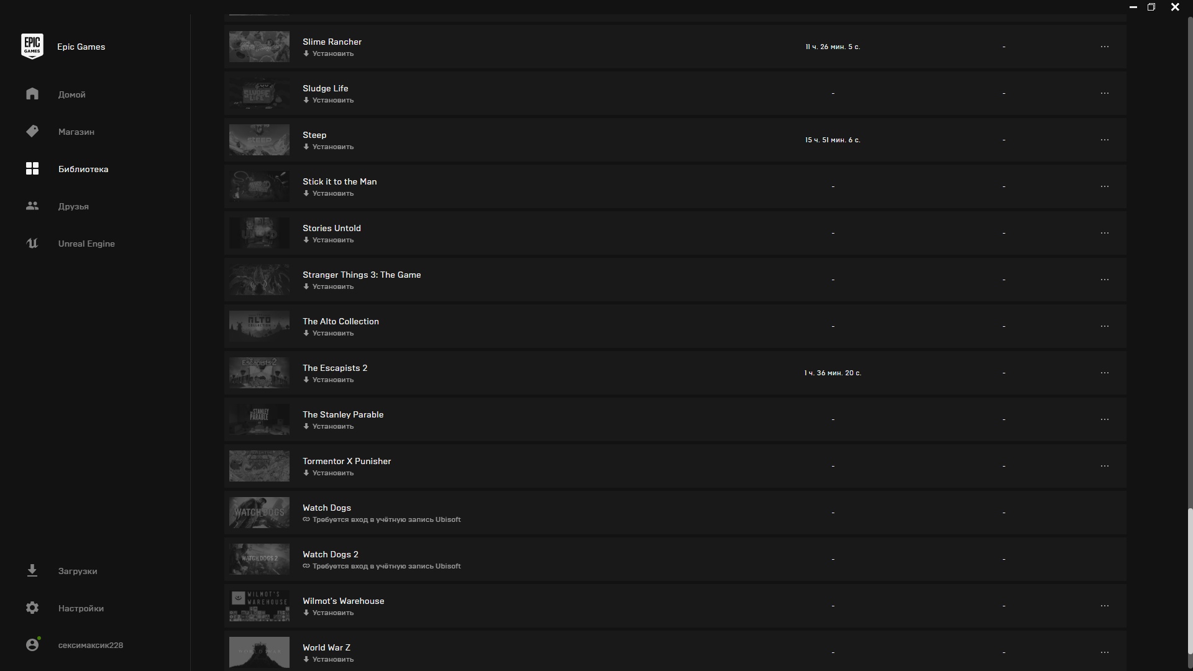
Task: Select the Библиотека library grid icon
Action: [32, 168]
